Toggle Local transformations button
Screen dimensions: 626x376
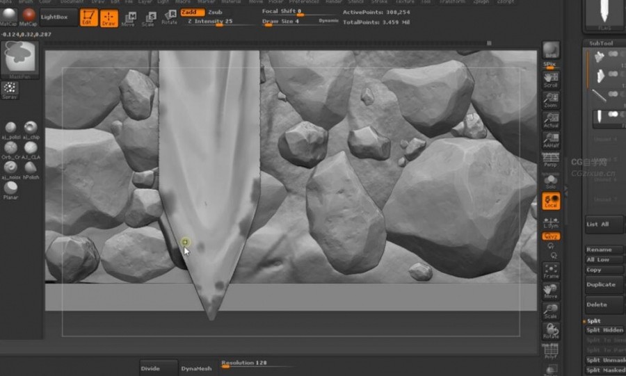point(551,201)
